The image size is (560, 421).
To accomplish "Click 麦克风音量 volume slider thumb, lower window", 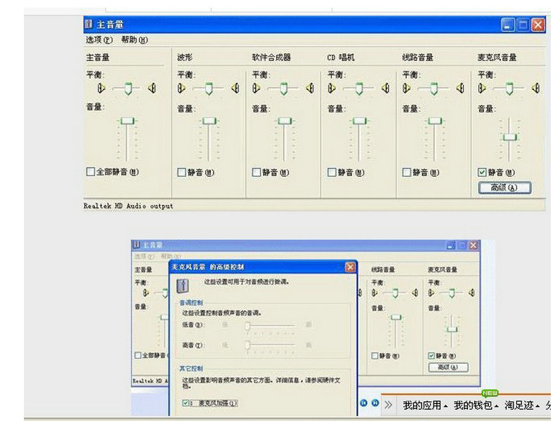I will tap(452, 329).
